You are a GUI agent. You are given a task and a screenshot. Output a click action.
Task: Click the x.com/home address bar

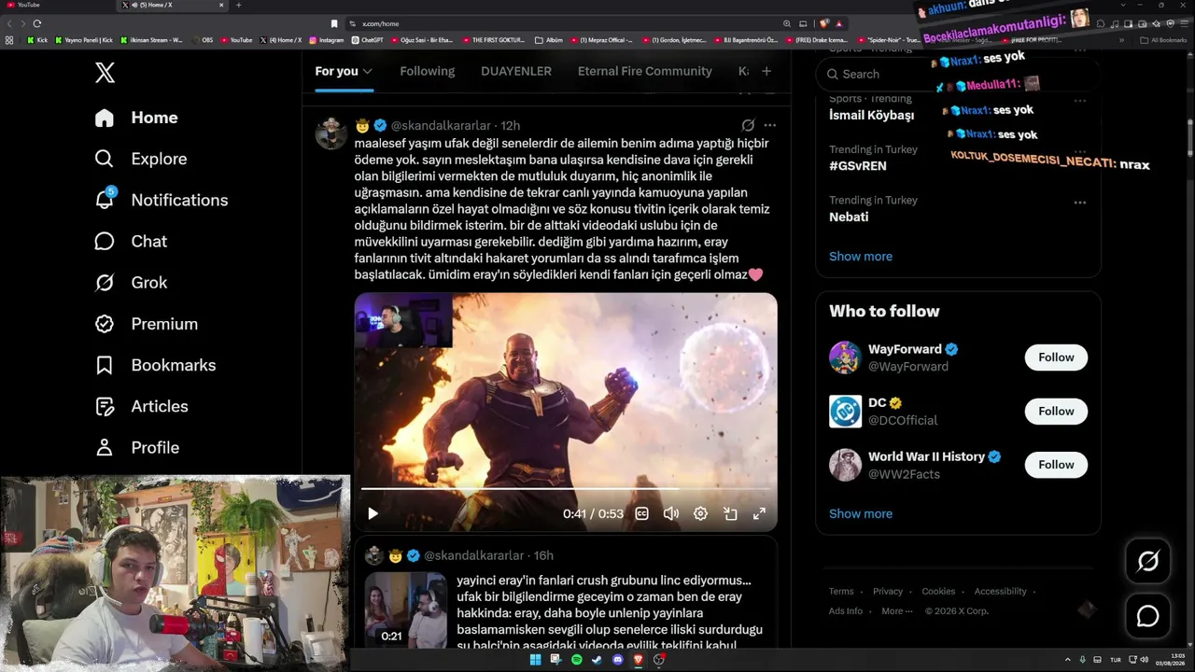coord(560,23)
